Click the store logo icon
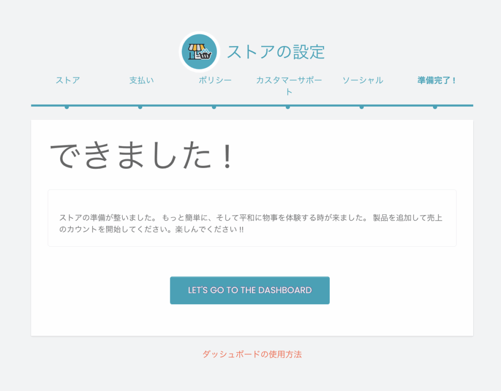Screen dimensions: 501x391 point(199,52)
